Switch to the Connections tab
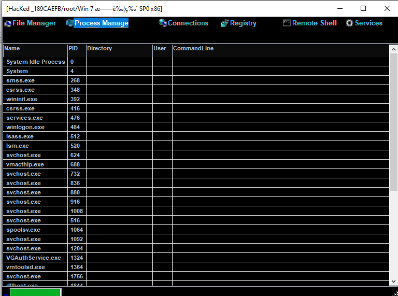 pos(188,23)
